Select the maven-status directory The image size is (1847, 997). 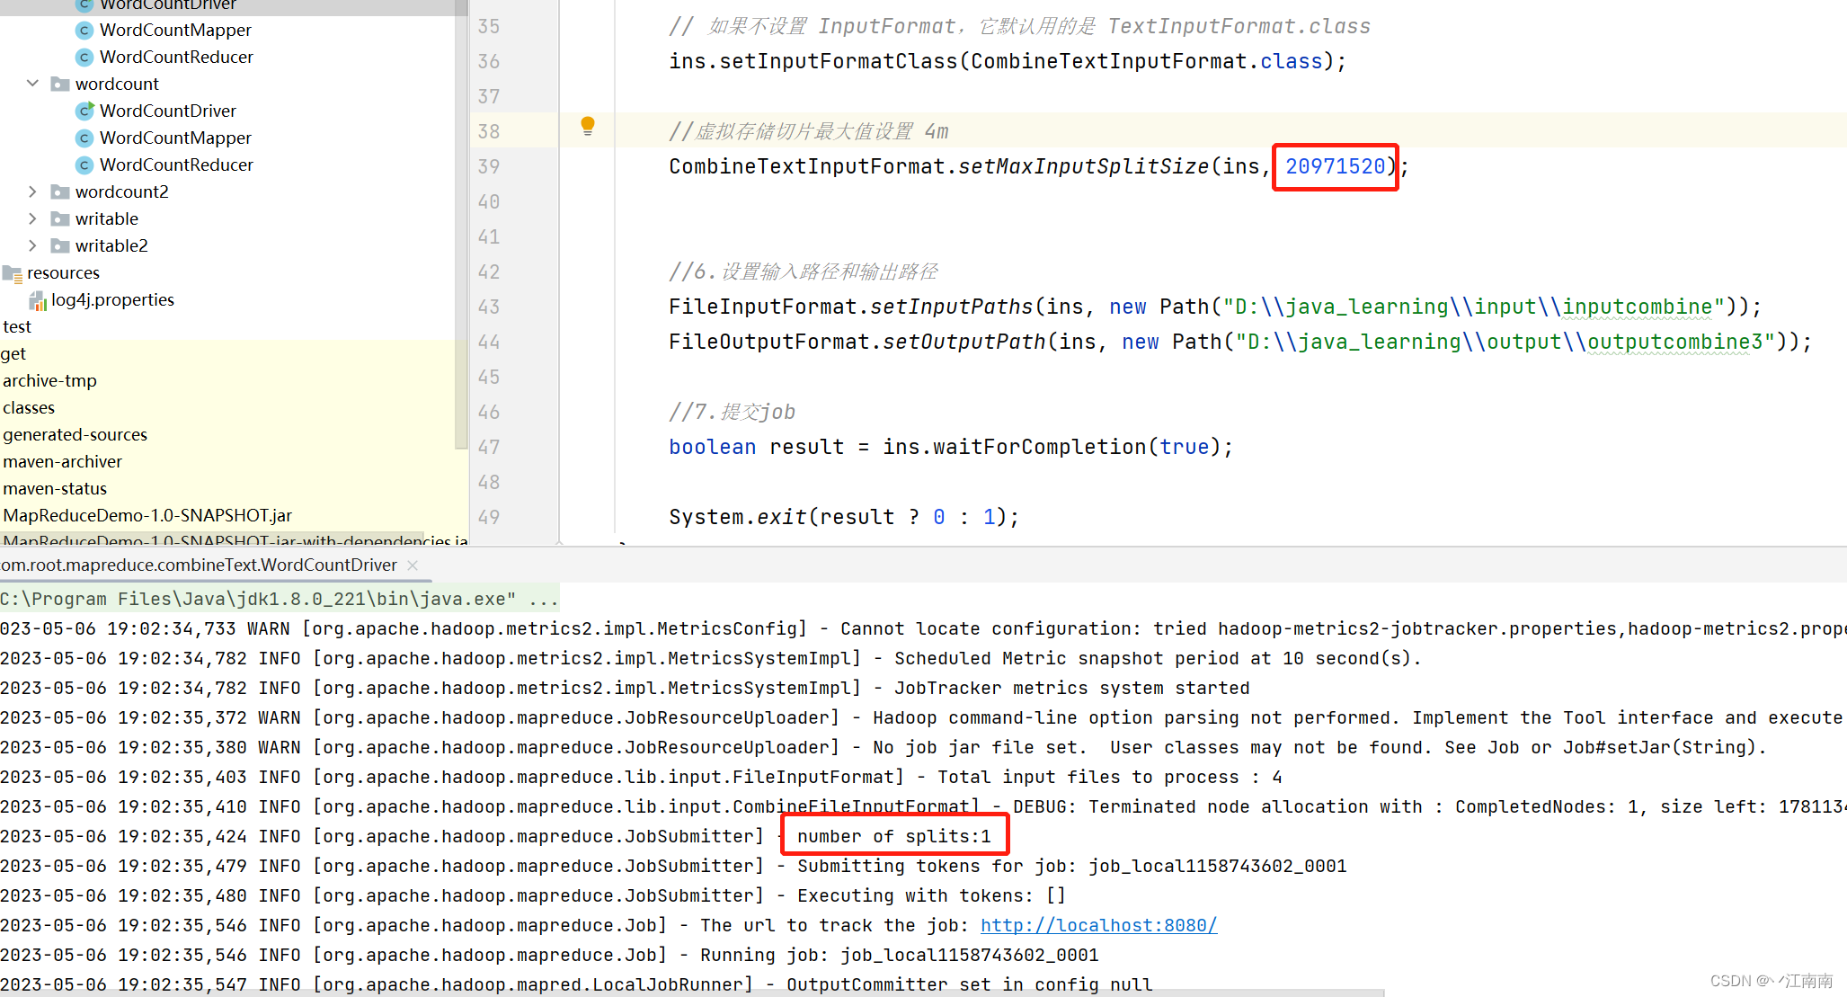[x=55, y=488]
